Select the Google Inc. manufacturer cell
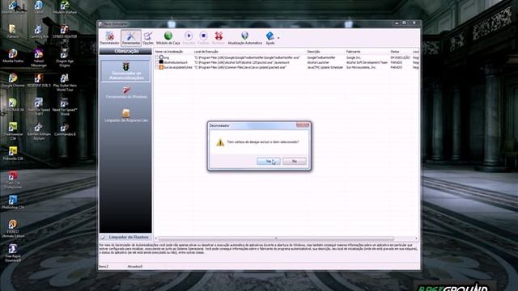This screenshot has height=291, width=518. point(354,57)
